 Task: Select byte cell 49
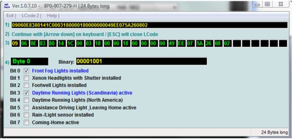[172, 43]
